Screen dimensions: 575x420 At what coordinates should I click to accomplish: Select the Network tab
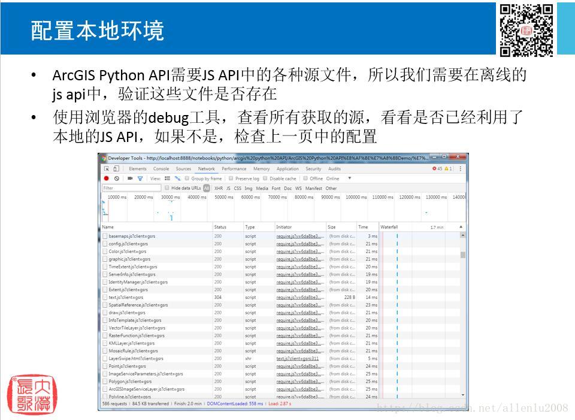tap(207, 169)
